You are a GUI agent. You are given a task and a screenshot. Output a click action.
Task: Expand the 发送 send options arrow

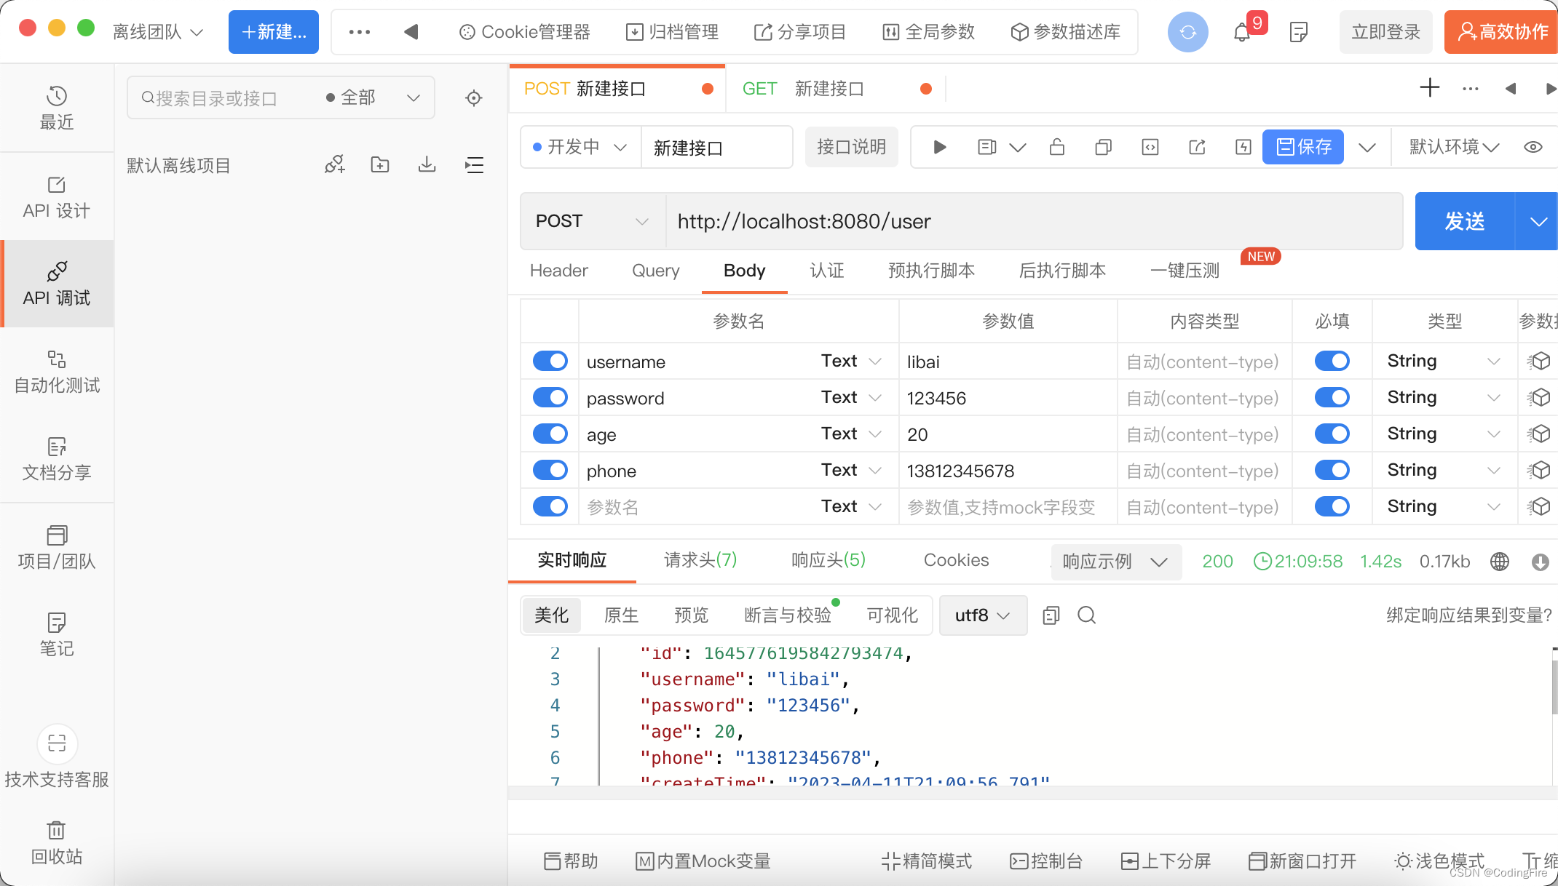(1538, 221)
